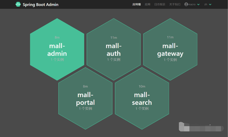
Task: Open the 应用 applications menu item
Action: point(147,4)
